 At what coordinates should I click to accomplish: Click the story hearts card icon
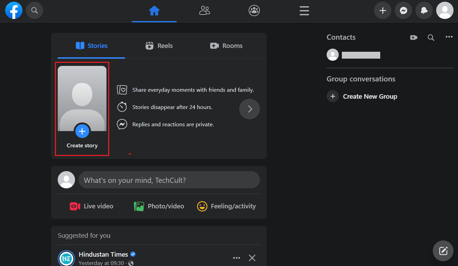click(x=122, y=90)
